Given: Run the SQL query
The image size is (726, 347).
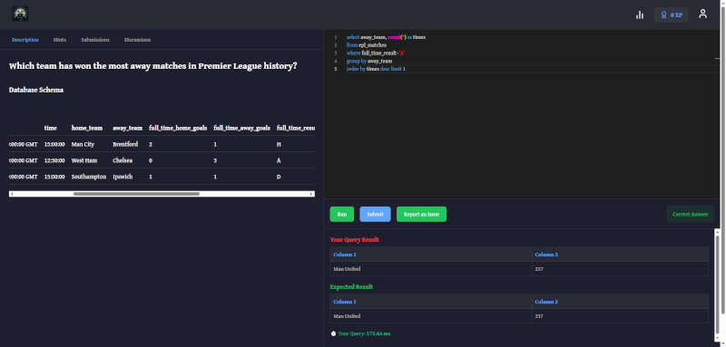Looking at the screenshot, I should click(x=342, y=215).
